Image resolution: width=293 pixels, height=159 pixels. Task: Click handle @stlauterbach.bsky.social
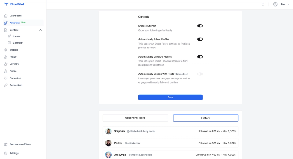click(x=141, y=132)
